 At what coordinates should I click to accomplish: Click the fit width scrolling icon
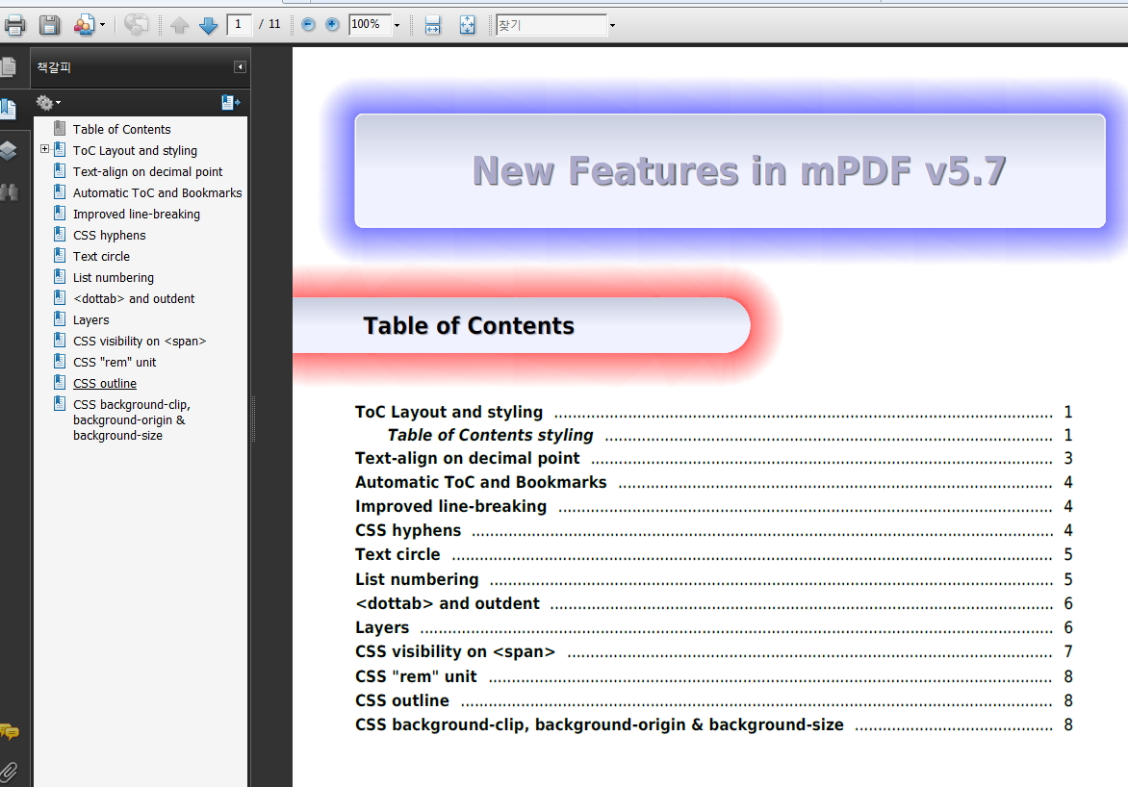click(432, 25)
